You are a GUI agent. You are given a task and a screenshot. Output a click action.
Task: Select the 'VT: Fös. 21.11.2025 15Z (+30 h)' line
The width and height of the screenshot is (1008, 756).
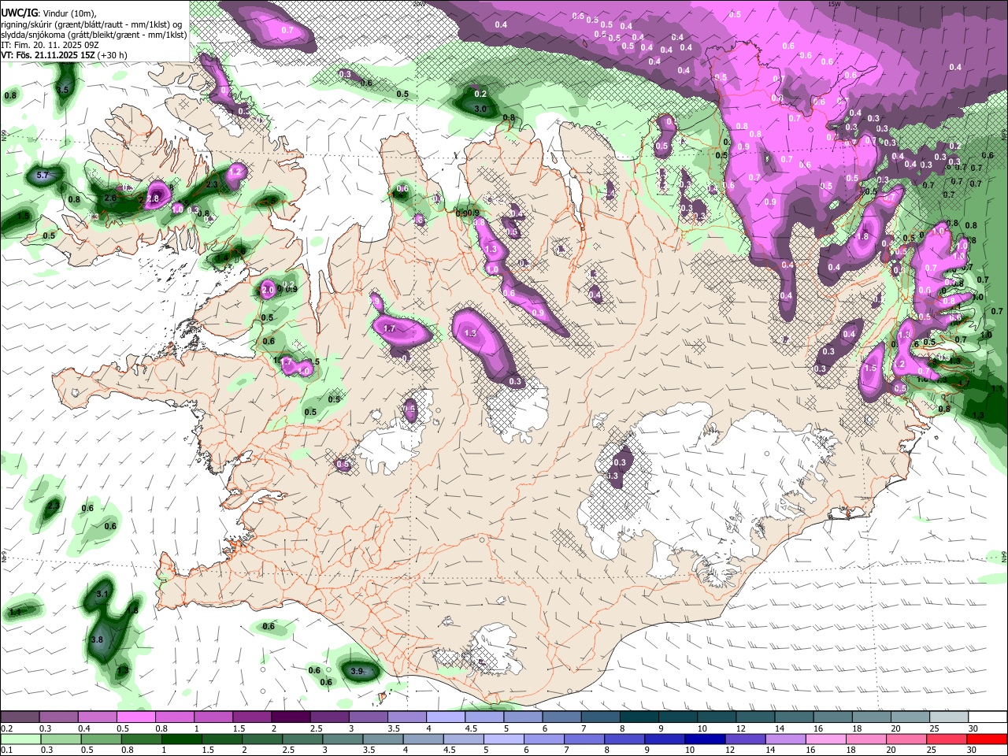[64, 55]
